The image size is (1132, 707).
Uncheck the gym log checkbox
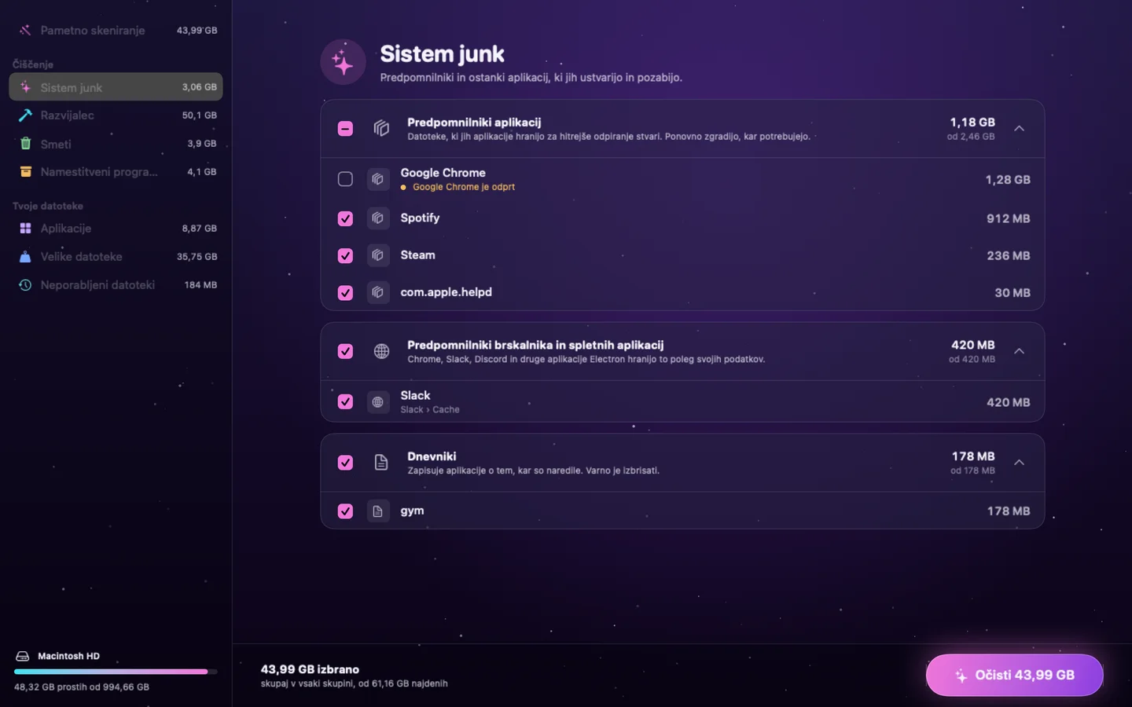[x=345, y=511]
